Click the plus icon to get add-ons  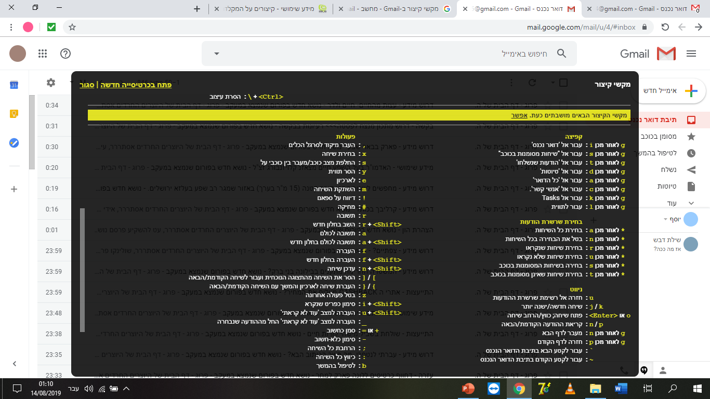pyautogui.click(x=15, y=189)
